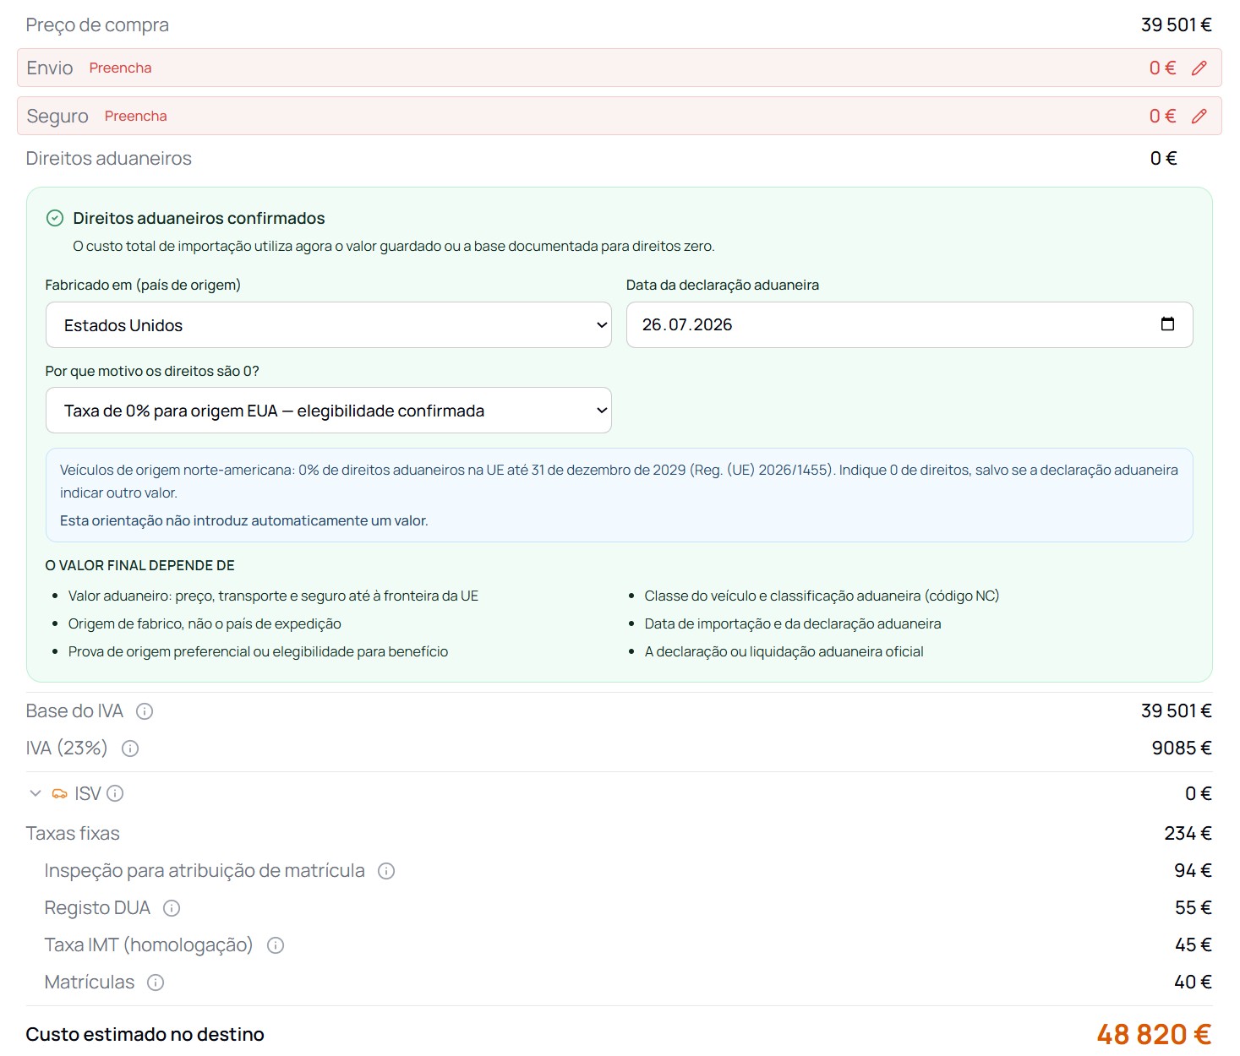Click the bullet Origem de fabrico
The height and width of the screenshot is (1056, 1240).
pyautogui.click(x=205, y=624)
